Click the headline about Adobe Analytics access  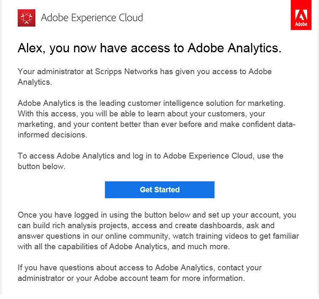(149, 48)
